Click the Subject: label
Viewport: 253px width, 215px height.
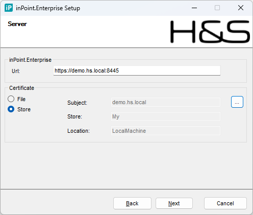click(77, 103)
